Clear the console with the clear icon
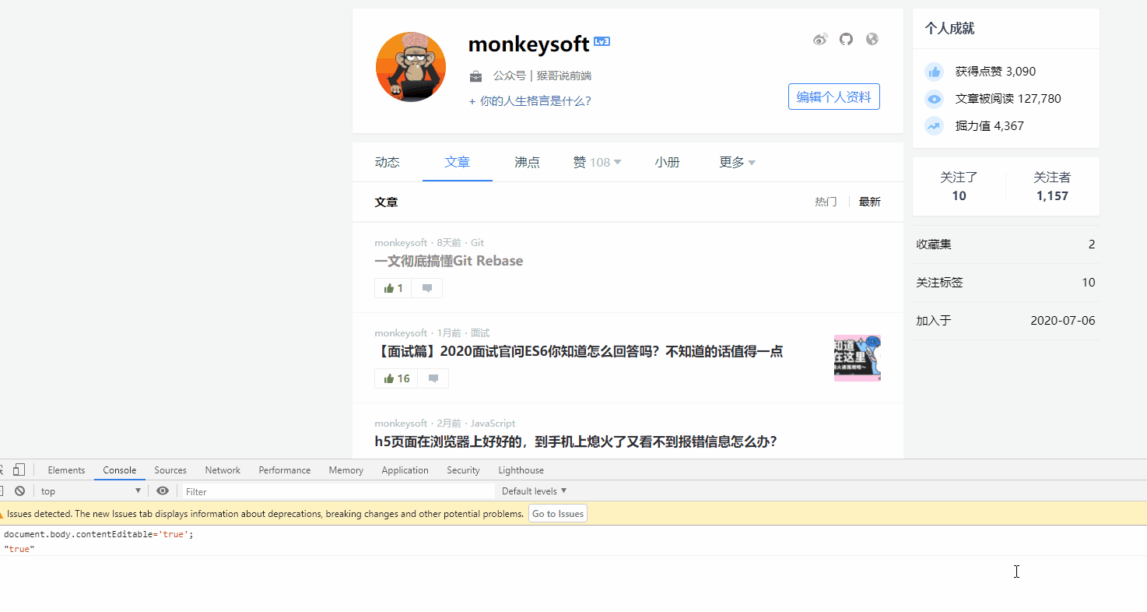Image resolution: width=1147 pixels, height=612 pixels. [x=19, y=491]
